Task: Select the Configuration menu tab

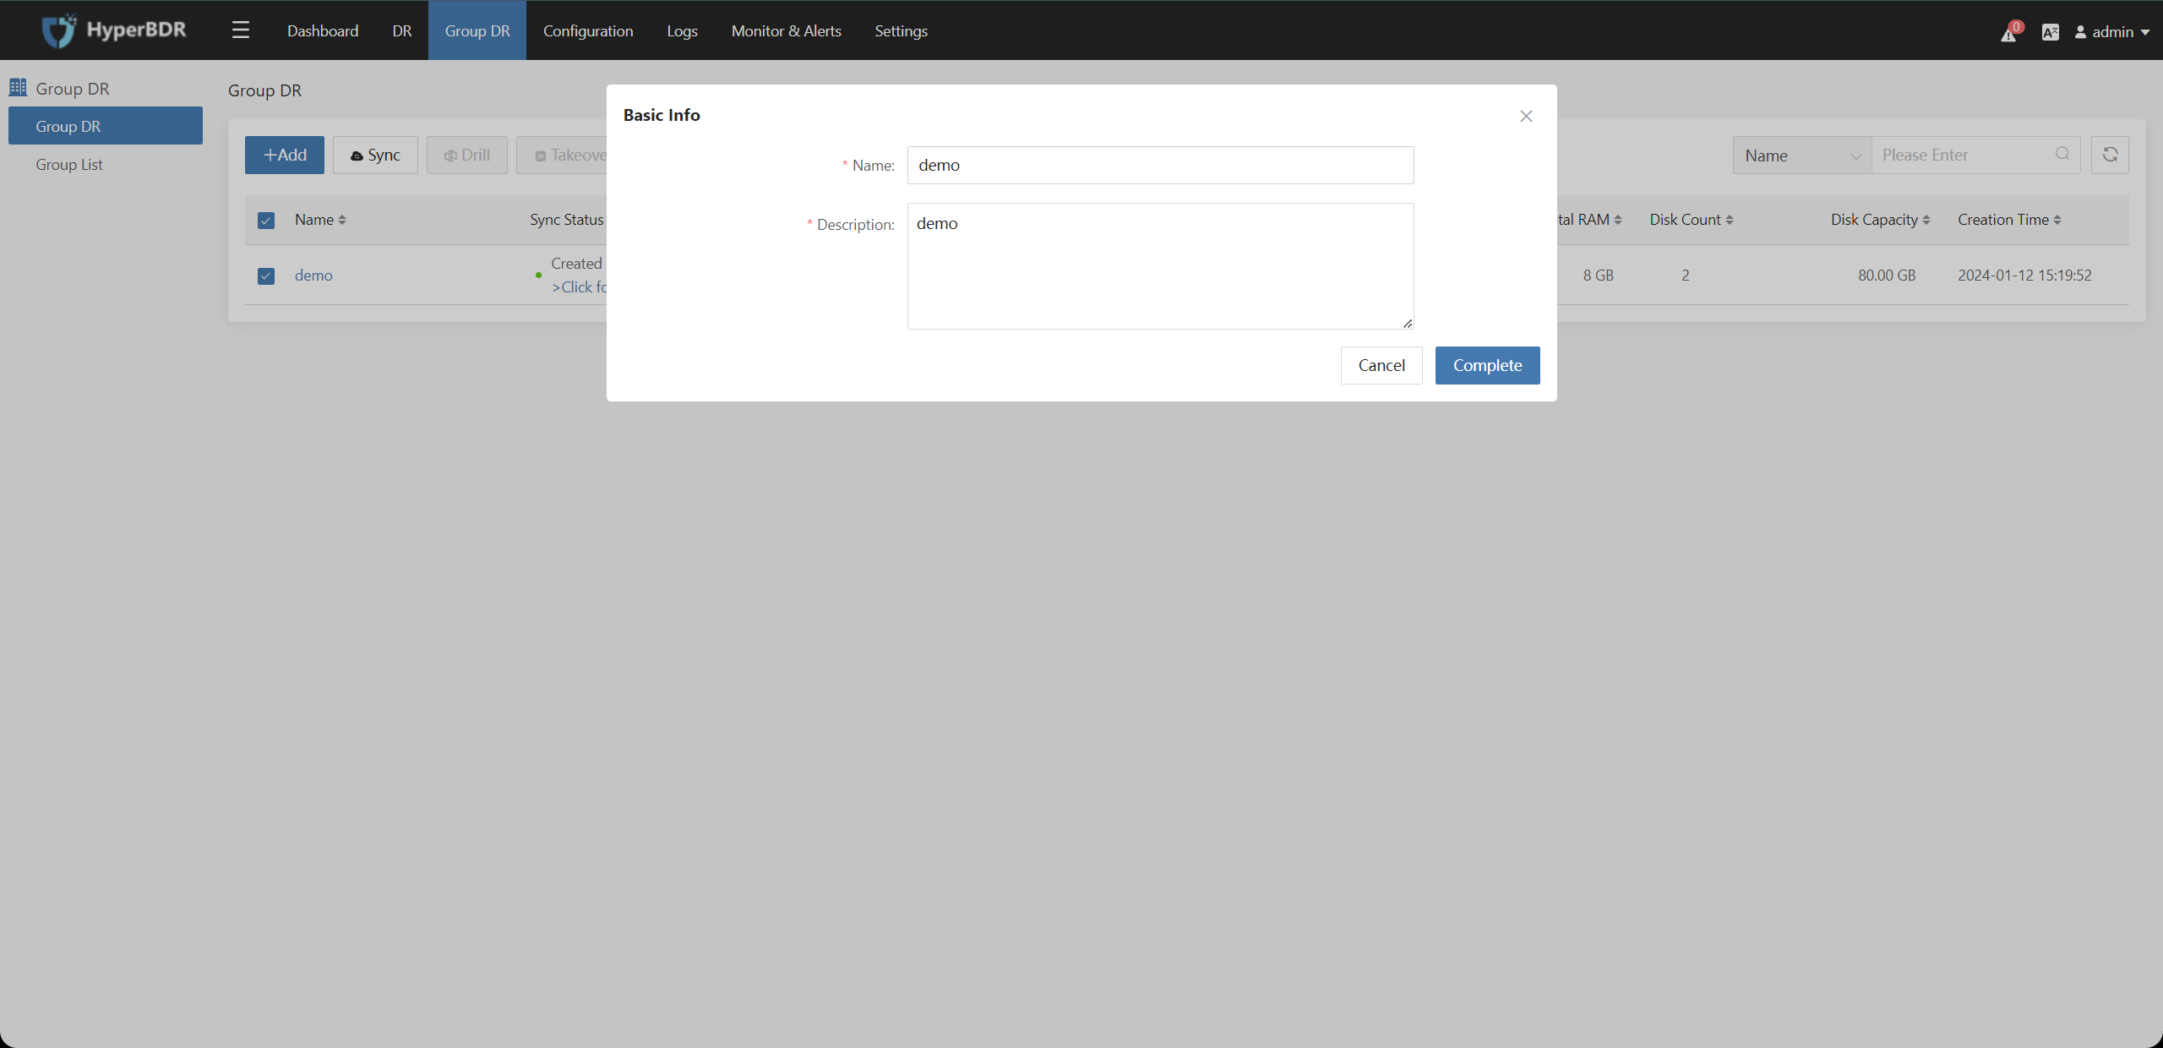Action: [x=586, y=29]
